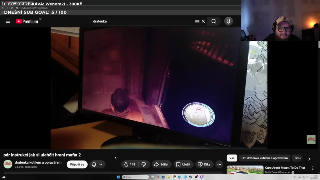Viewport: 320px width, 180px height.
Task: Start voice search with the microphone
Action: [228, 21]
